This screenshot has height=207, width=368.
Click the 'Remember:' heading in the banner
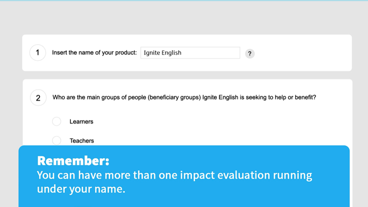73,161
